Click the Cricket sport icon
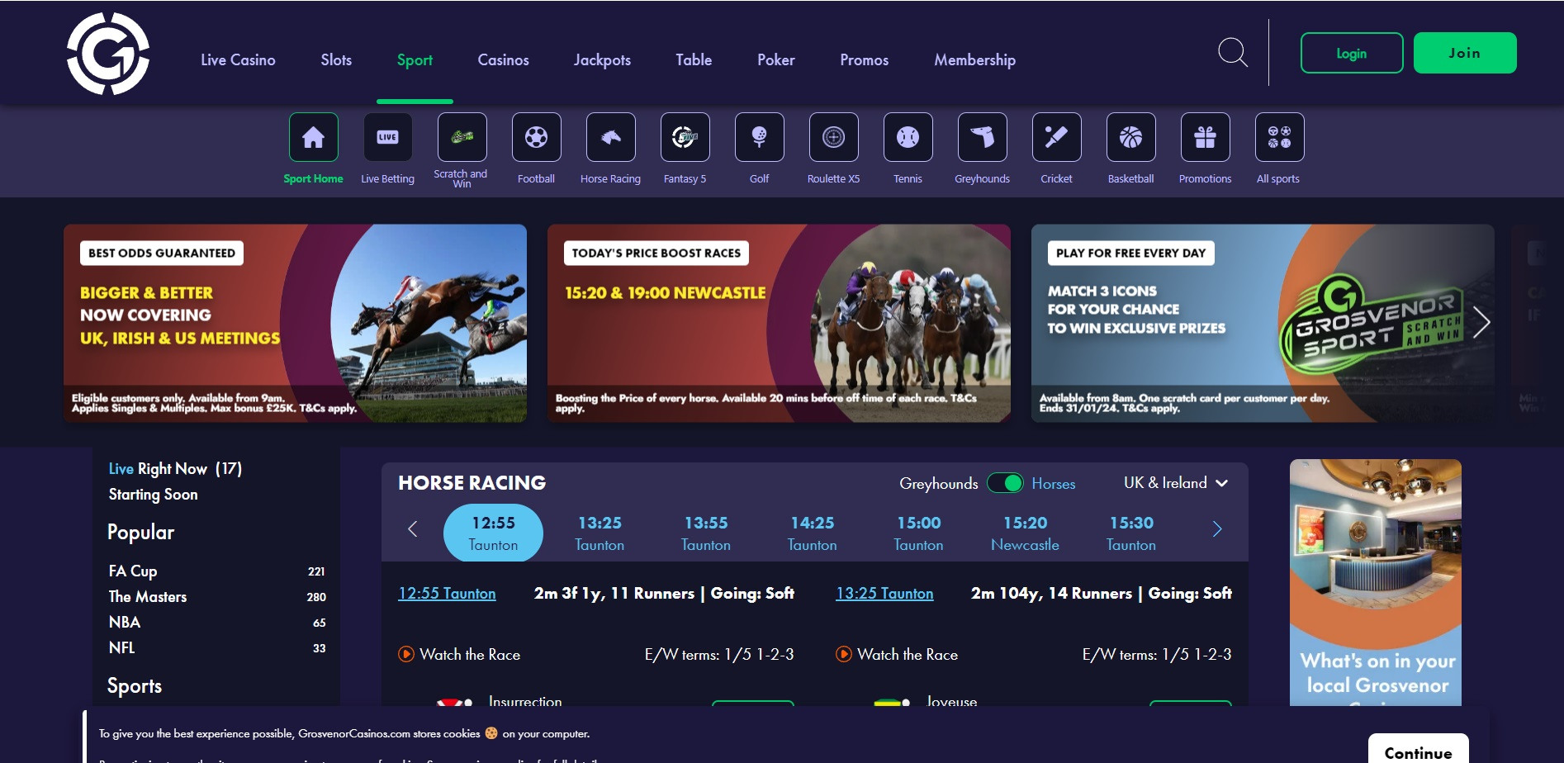This screenshot has width=1564, height=763. tap(1056, 137)
